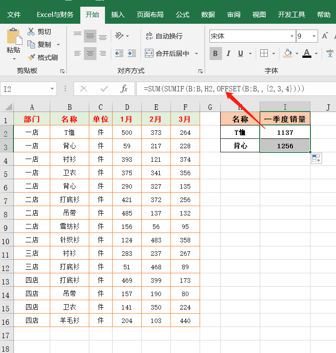
Task: Open the 文件 (File) tab
Action: coord(14,15)
